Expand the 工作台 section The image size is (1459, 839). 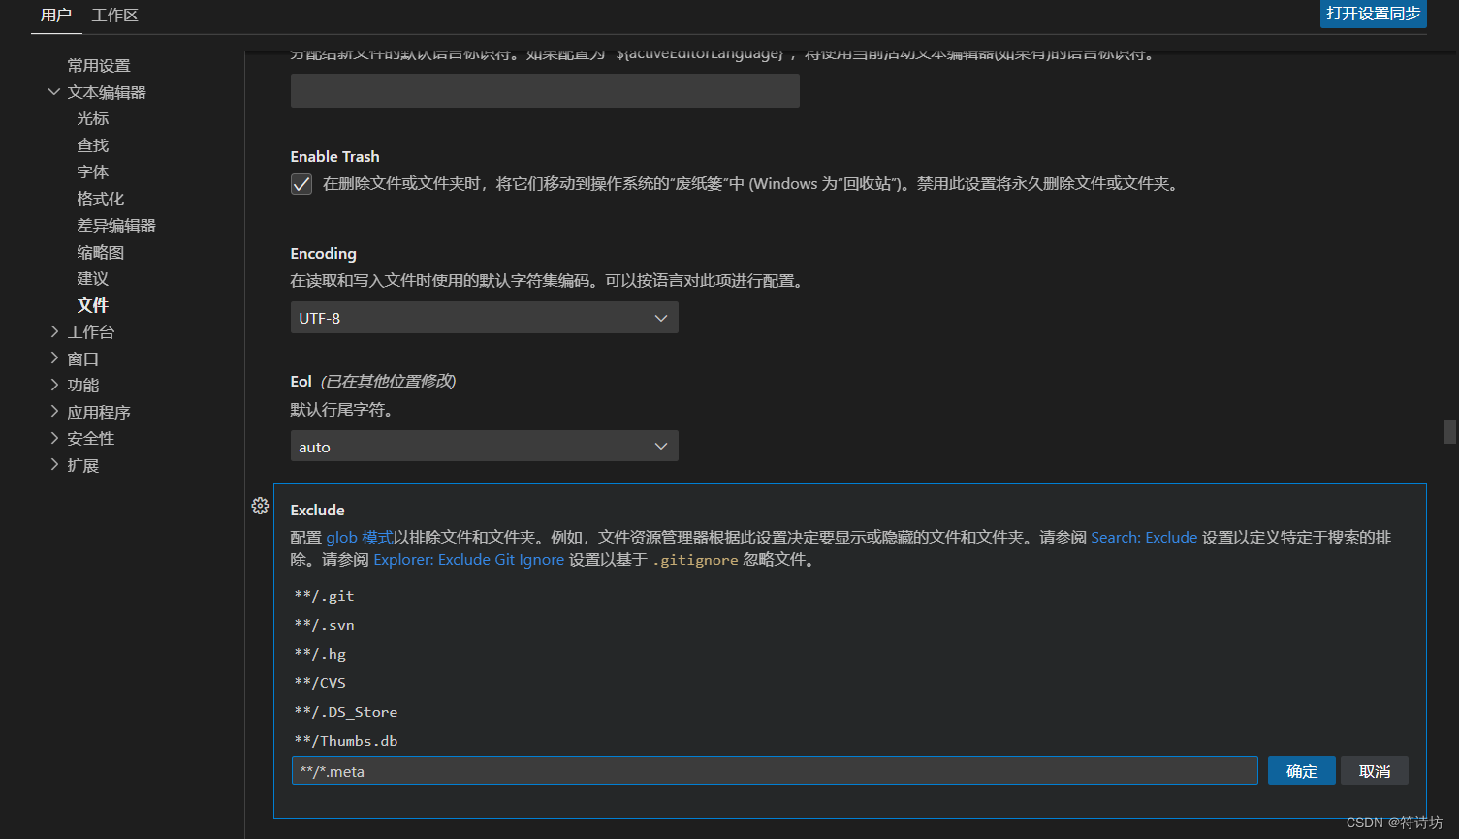tap(54, 331)
